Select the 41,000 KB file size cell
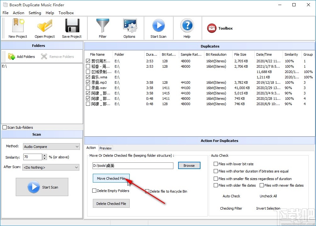This screenshot has width=316, height=226. coord(242,88)
